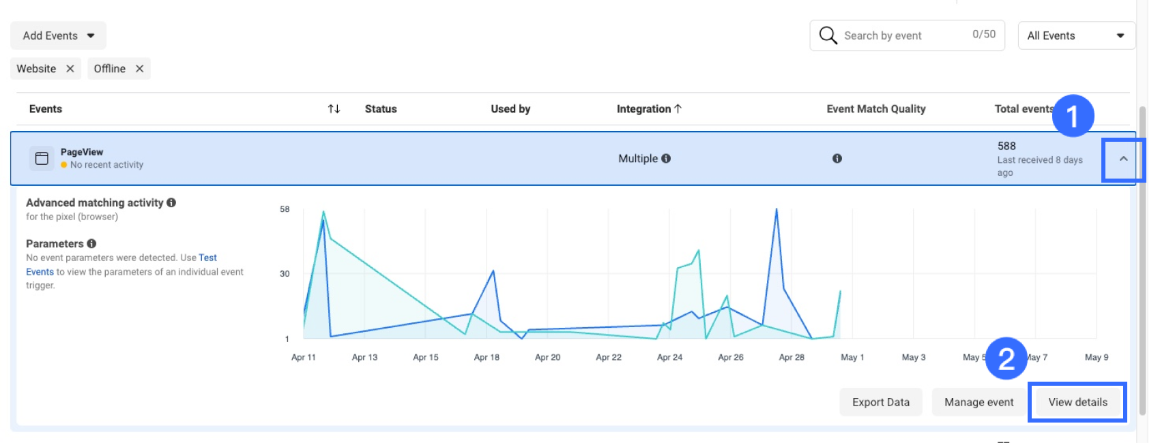Click the Parameters info icon
Screen dimensions: 1160x443
[91, 243]
